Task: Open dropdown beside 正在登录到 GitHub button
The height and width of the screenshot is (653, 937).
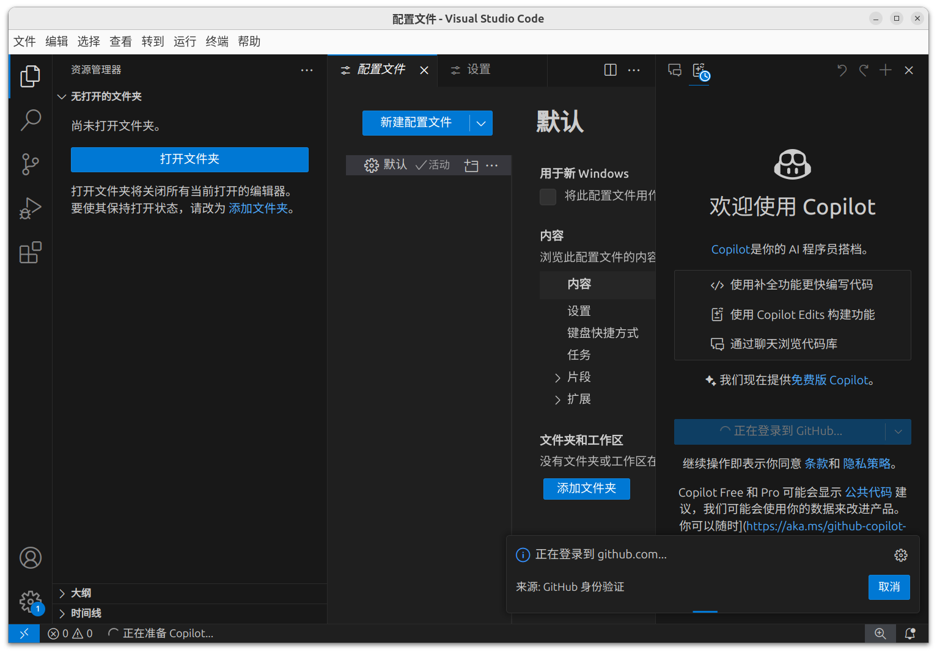Action: (x=898, y=432)
